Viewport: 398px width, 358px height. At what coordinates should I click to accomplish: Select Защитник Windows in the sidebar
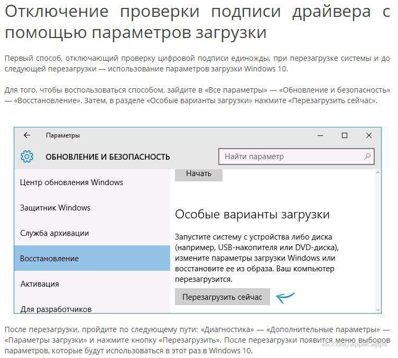55,208
